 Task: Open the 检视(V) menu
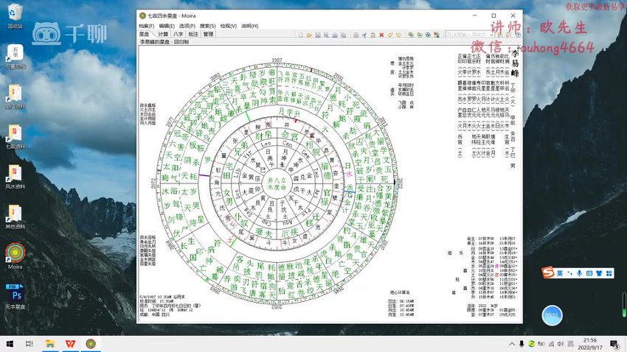(x=229, y=26)
